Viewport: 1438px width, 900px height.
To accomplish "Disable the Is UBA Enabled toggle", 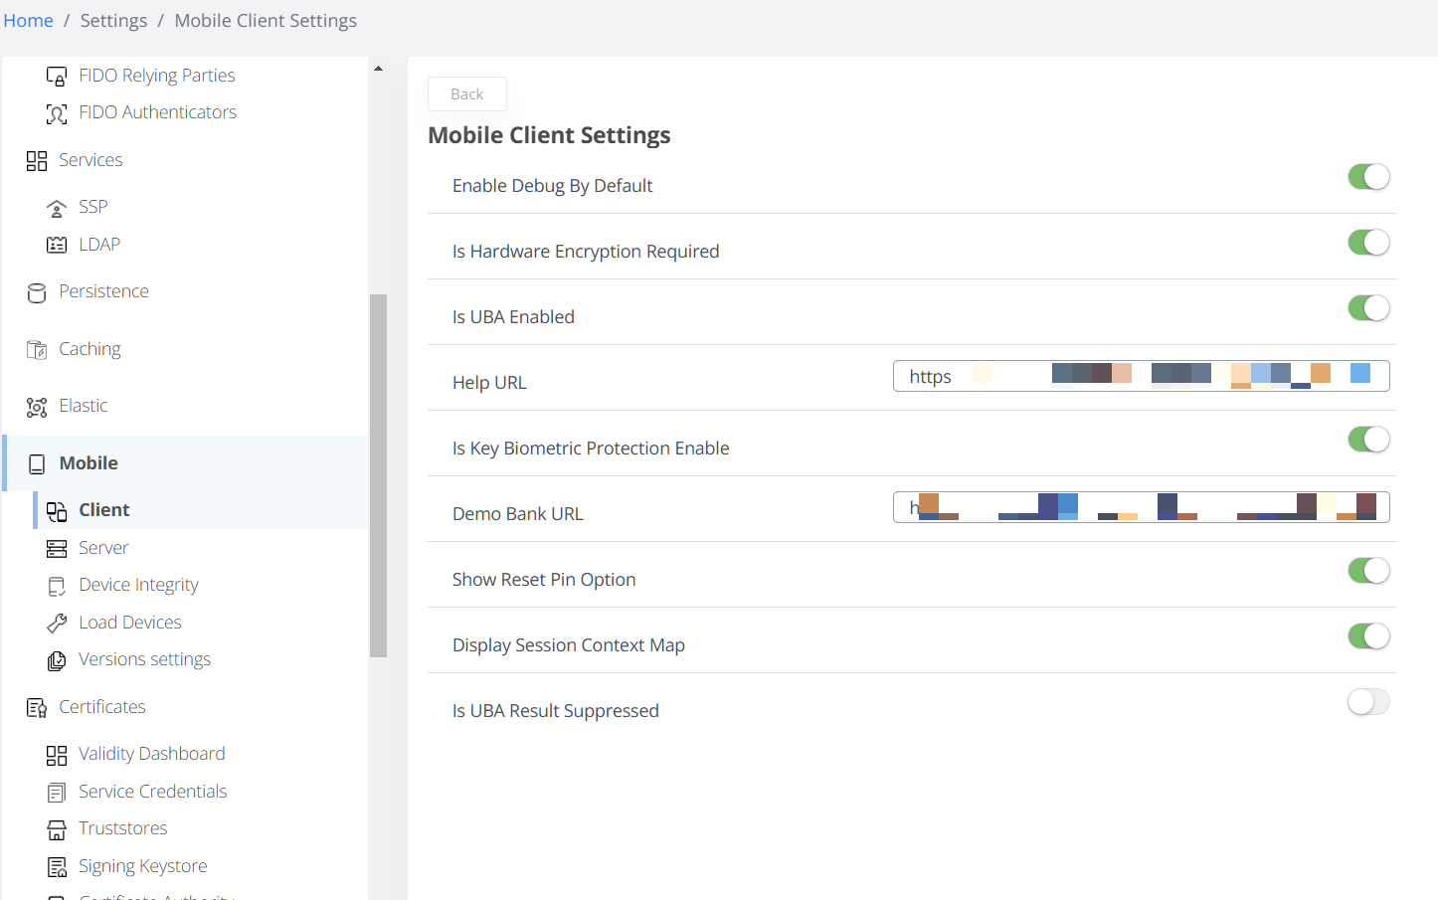I will click(x=1368, y=307).
